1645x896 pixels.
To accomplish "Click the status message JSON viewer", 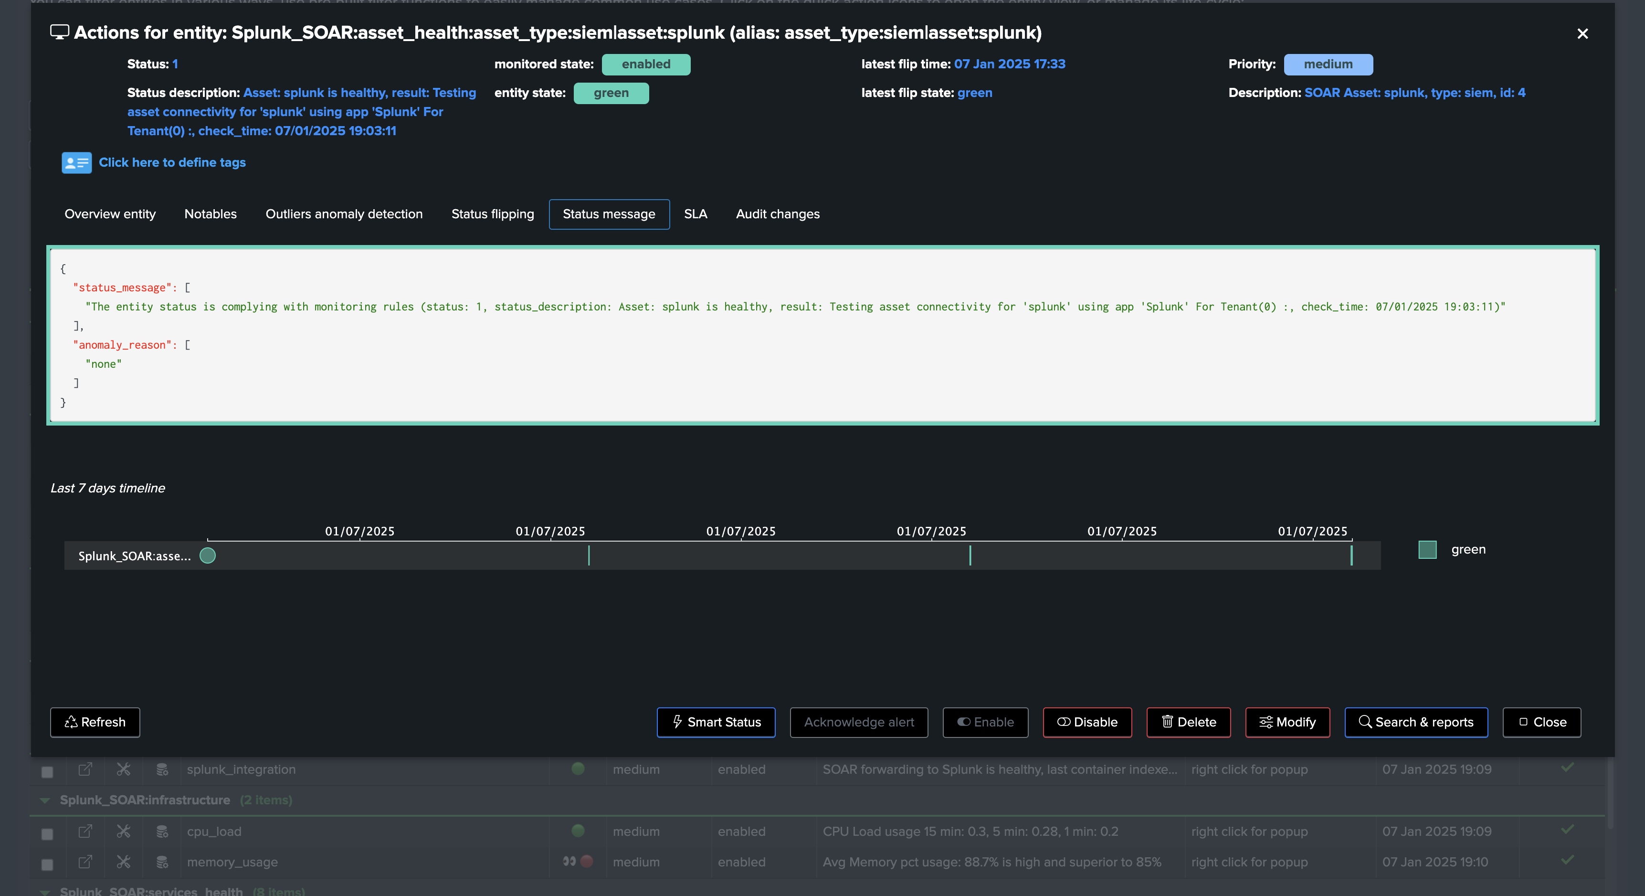I will point(822,335).
